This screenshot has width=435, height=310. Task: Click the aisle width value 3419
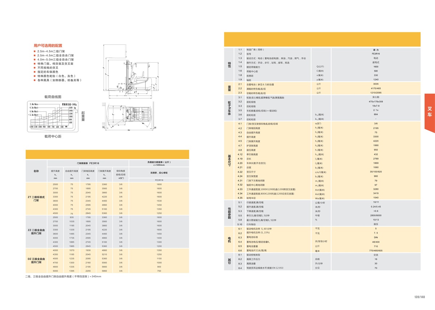tap(376, 194)
